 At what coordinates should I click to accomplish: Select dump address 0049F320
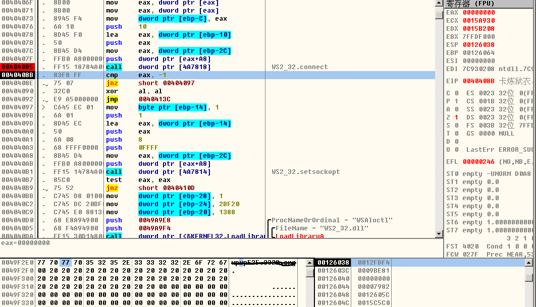[x=18, y=295]
